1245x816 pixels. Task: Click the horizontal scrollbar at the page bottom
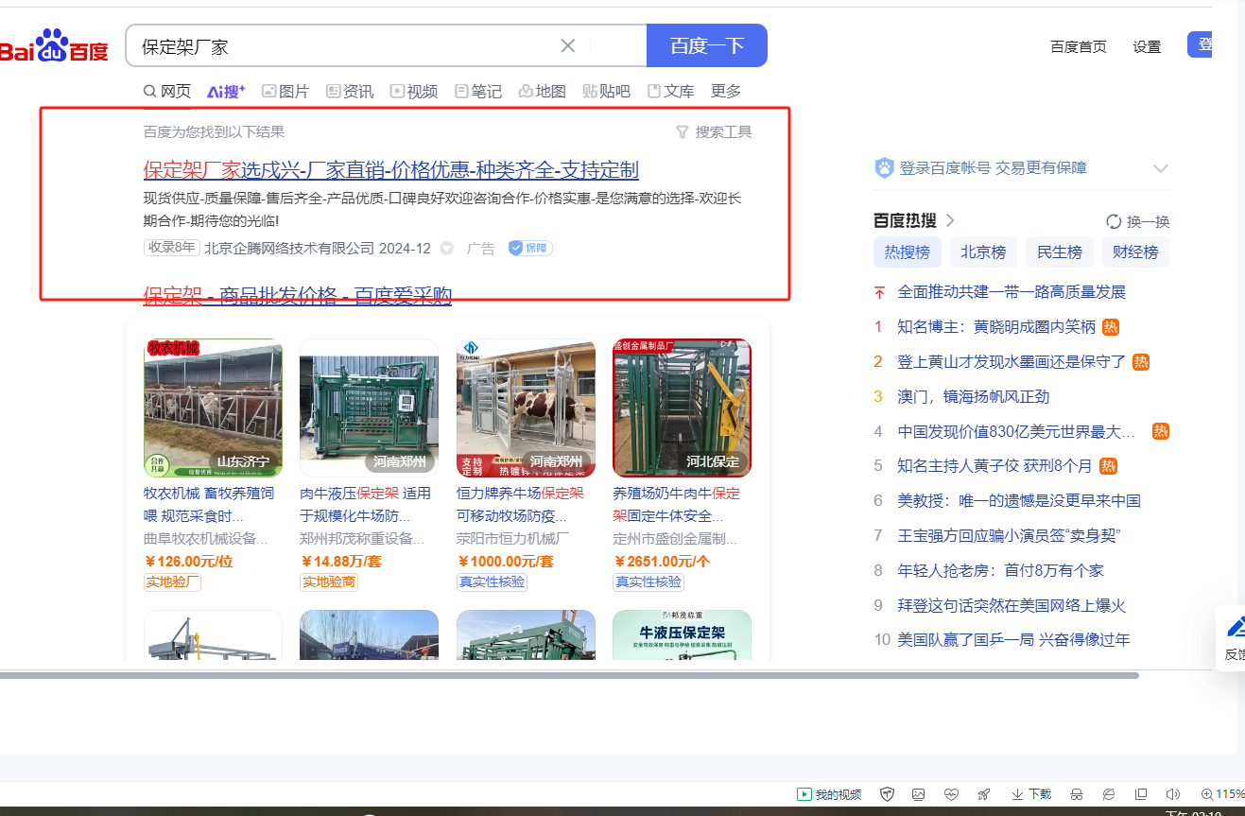567,675
